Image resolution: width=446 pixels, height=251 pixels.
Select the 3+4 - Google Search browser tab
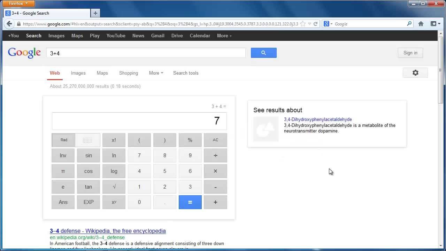point(47,13)
